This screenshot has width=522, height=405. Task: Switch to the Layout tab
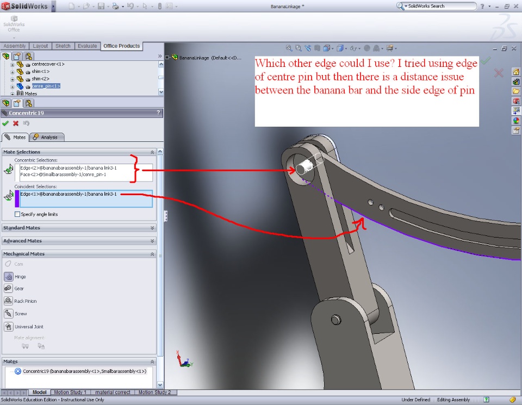[x=40, y=46]
